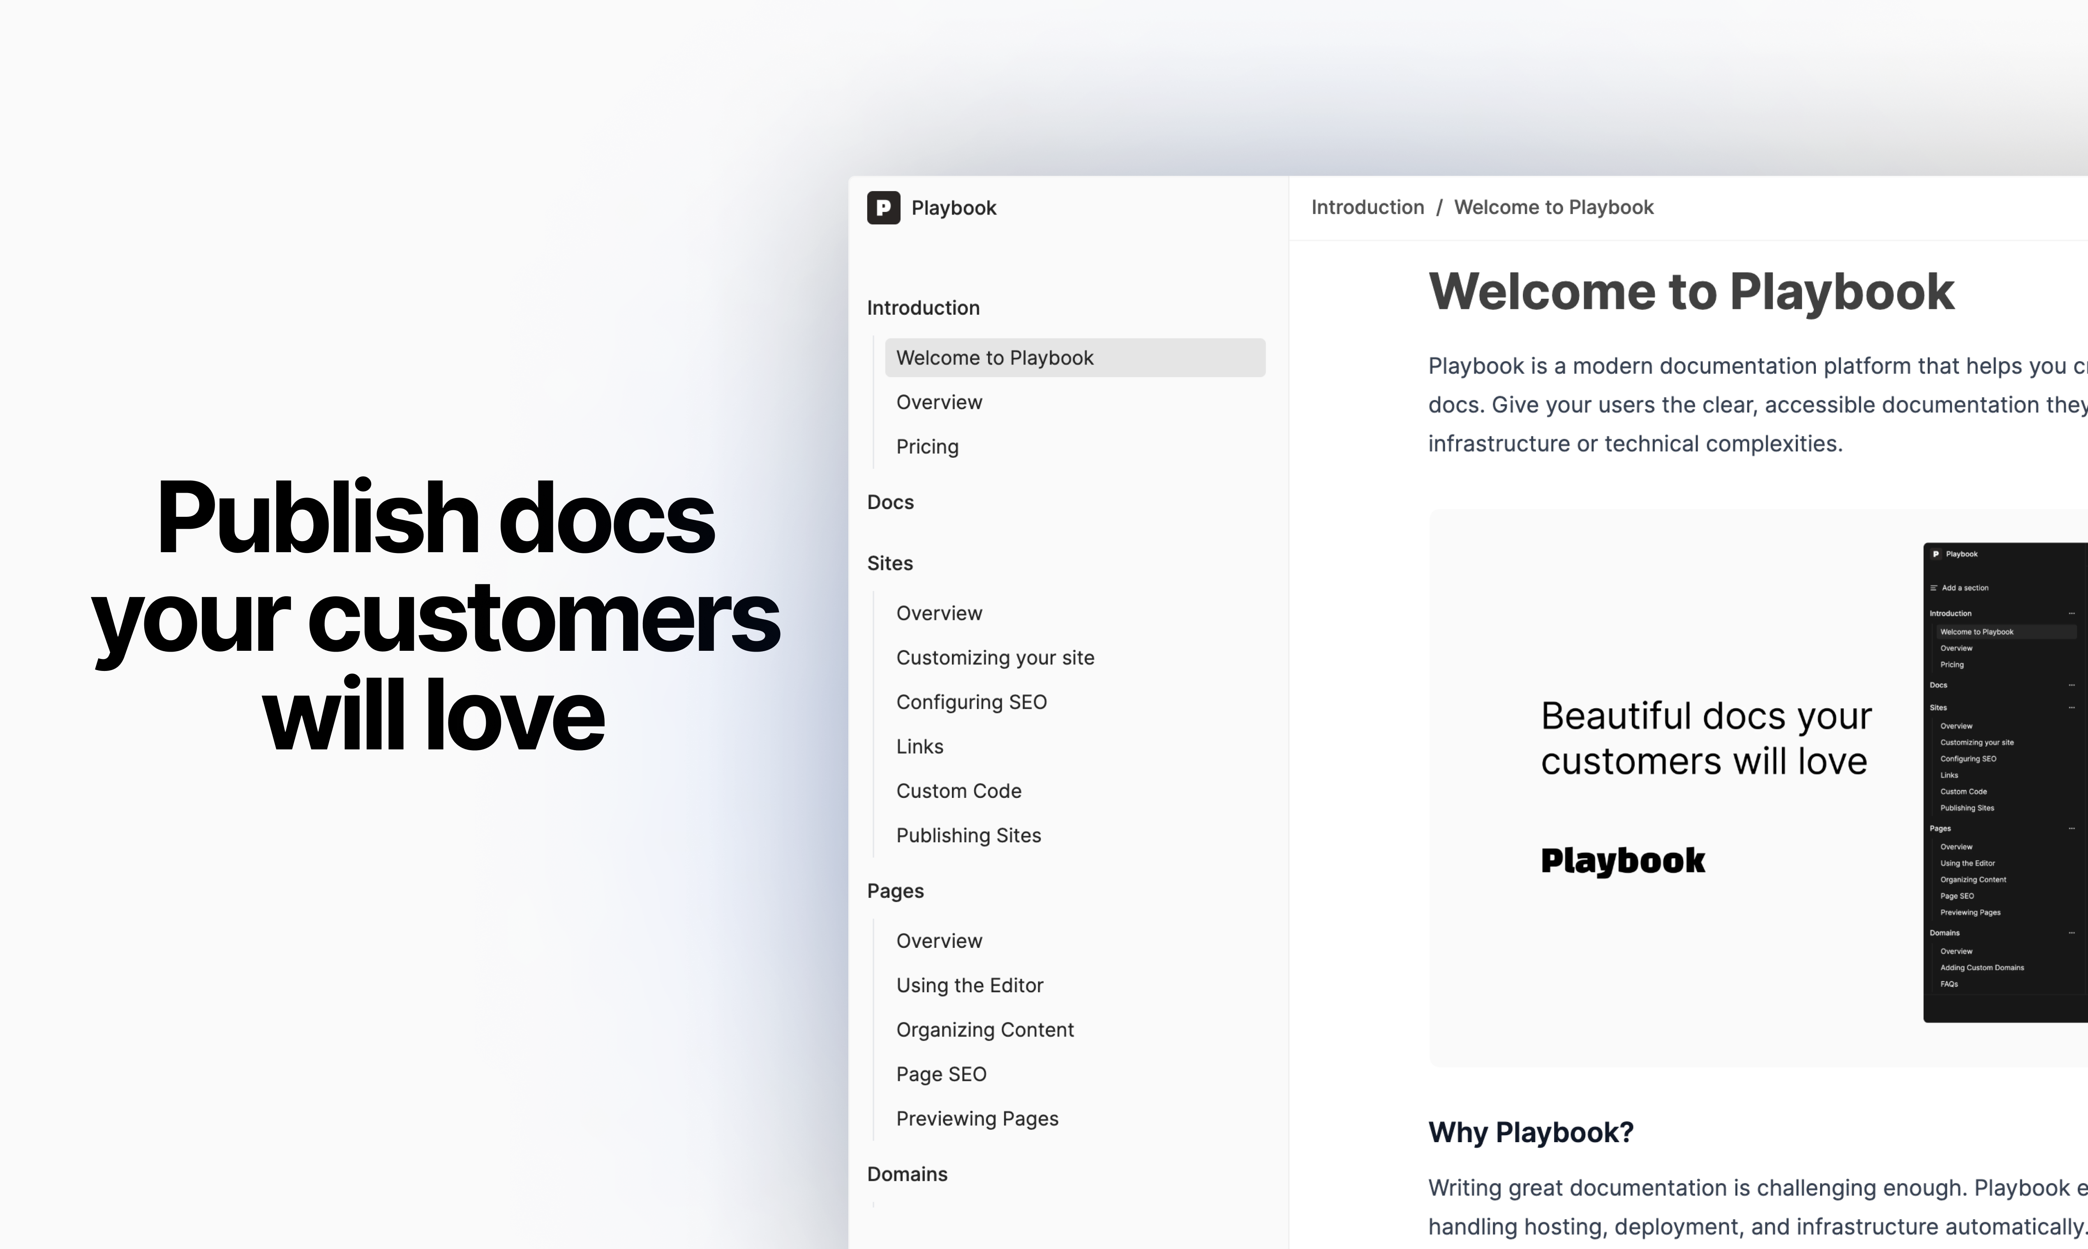Expand the Docs section
The image size is (2088, 1249).
[x=890, y=502]
